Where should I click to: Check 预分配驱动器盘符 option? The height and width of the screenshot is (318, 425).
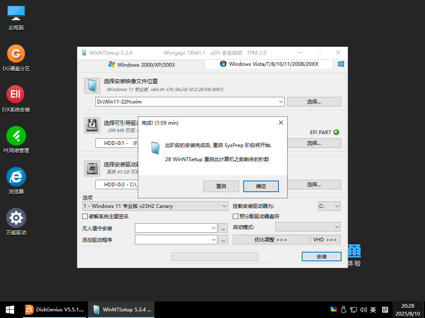point(236,216)
